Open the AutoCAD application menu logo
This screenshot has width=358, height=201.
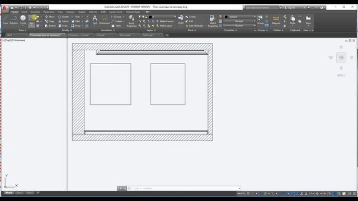click(5, 9)
